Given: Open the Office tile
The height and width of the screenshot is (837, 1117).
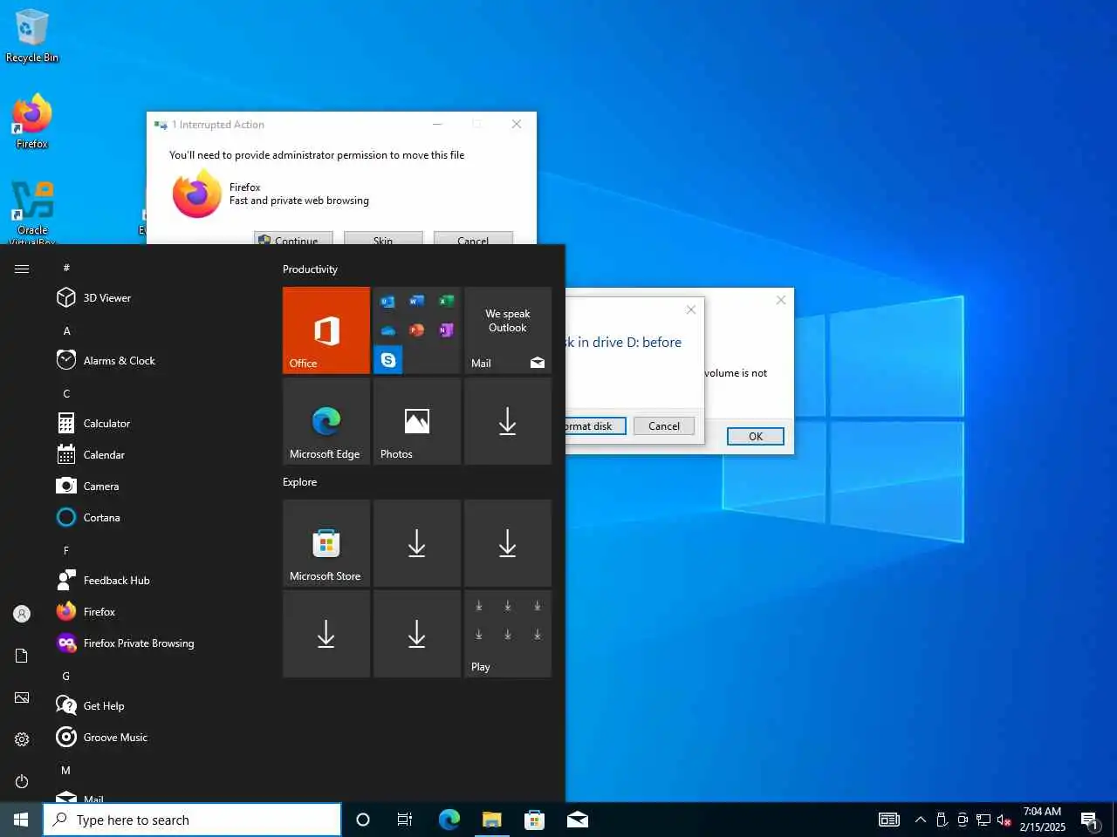Looking at the screenshot, I should (x=326, y=330).
